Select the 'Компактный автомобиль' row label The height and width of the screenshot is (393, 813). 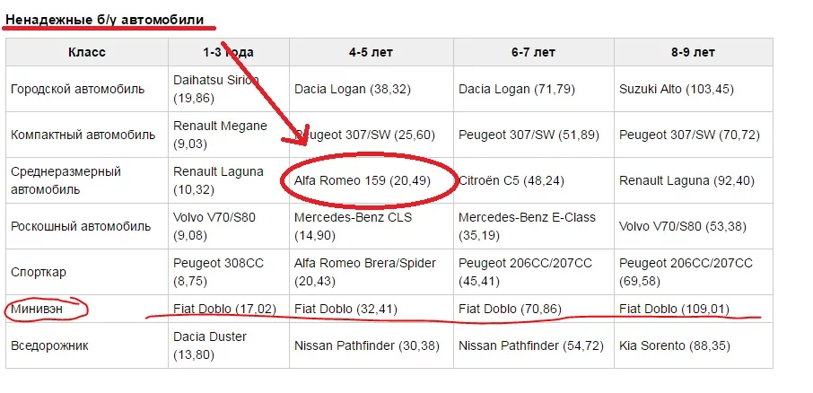pos(83,135)
